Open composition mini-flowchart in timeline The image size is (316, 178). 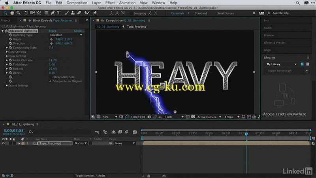97,132
